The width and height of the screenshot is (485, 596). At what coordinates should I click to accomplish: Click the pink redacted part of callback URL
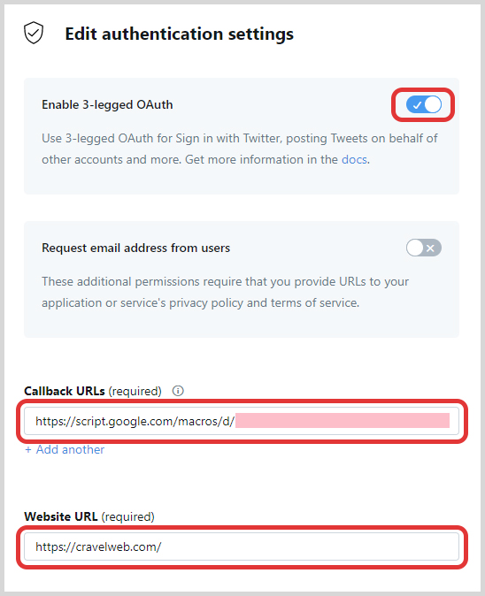point(343,421)
